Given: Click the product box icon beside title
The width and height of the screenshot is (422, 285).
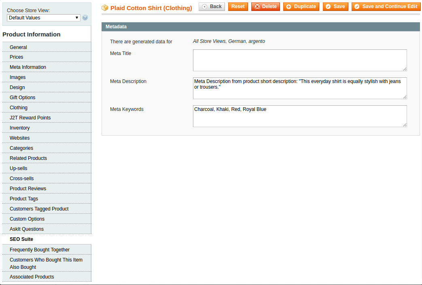Looking at the screenshot, I should 105,8.
